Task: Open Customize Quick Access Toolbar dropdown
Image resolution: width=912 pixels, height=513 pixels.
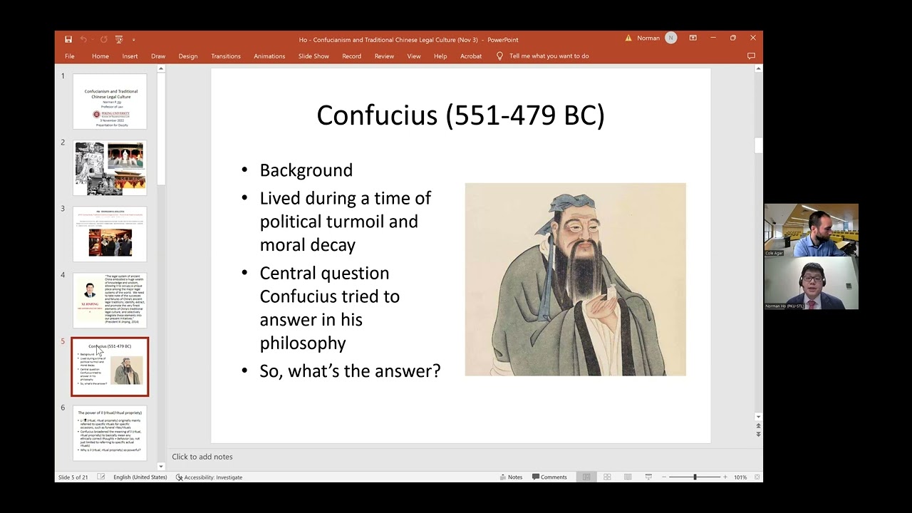Action: tap(133, 39)
